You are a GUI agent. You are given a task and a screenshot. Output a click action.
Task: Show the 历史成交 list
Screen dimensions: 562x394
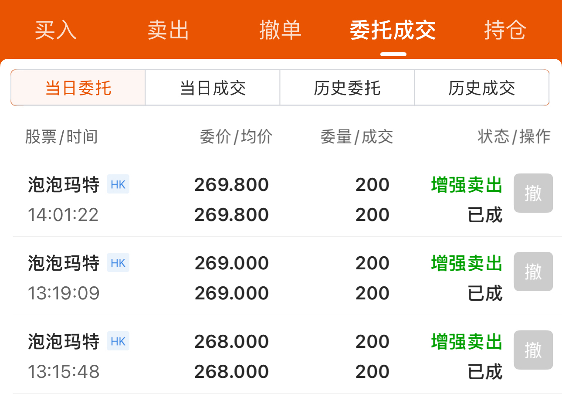tap(481, 88)
